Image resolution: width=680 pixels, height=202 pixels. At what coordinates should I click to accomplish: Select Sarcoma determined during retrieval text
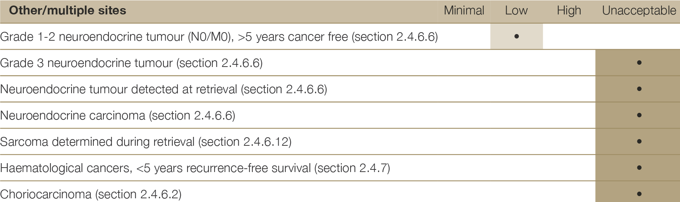pyautogui.click(x=146, y=142)
